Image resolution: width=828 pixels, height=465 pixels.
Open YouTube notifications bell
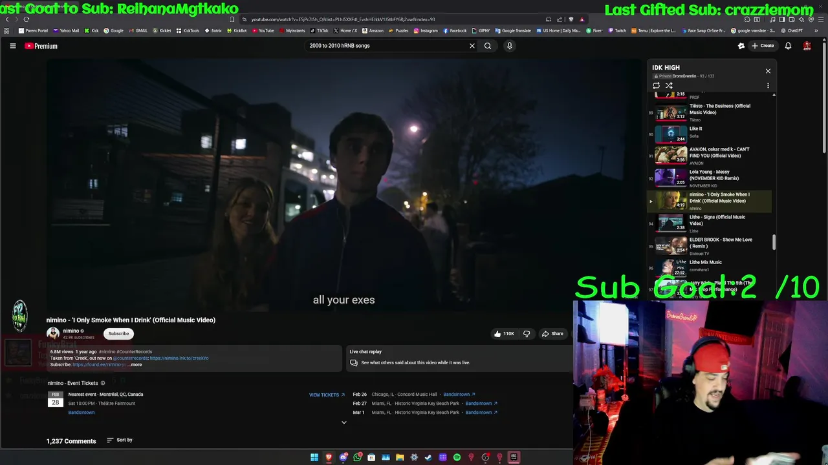788,46
